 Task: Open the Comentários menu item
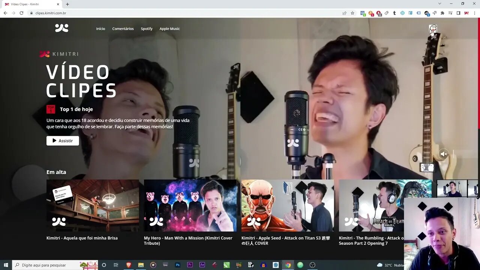coord(123,29)
